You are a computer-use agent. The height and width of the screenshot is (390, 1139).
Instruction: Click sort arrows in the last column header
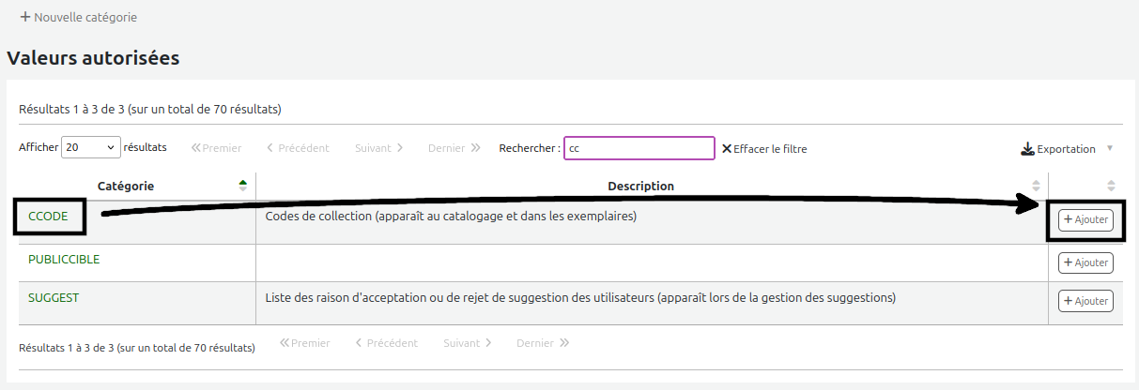tap(1111, 186)
